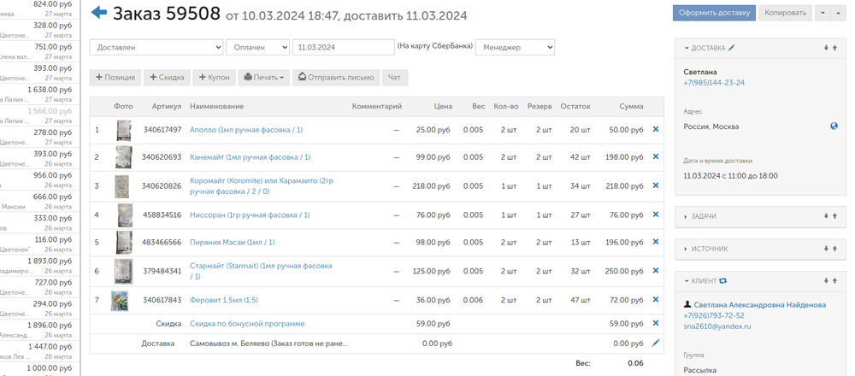Delete the Феровит row using the X icon

(x=656, y=300)
